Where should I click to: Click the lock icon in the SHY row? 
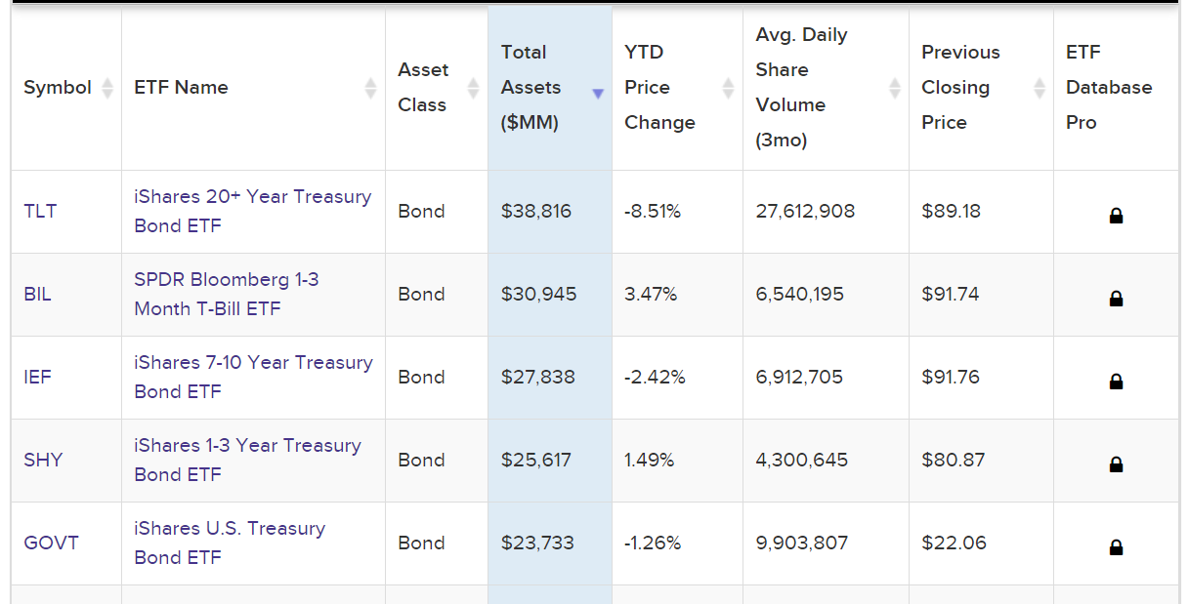(x=1116, y=464)
